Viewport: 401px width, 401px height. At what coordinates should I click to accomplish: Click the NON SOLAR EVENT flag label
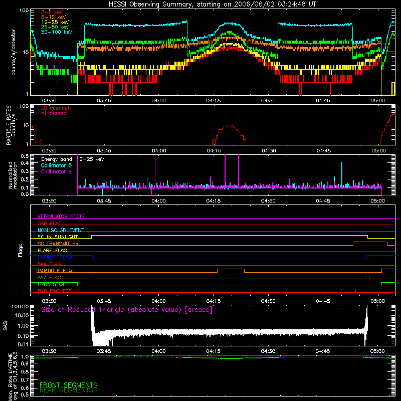tap(61, 230)
